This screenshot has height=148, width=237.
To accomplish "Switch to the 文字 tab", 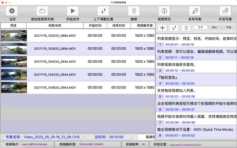I will [201, 28].
